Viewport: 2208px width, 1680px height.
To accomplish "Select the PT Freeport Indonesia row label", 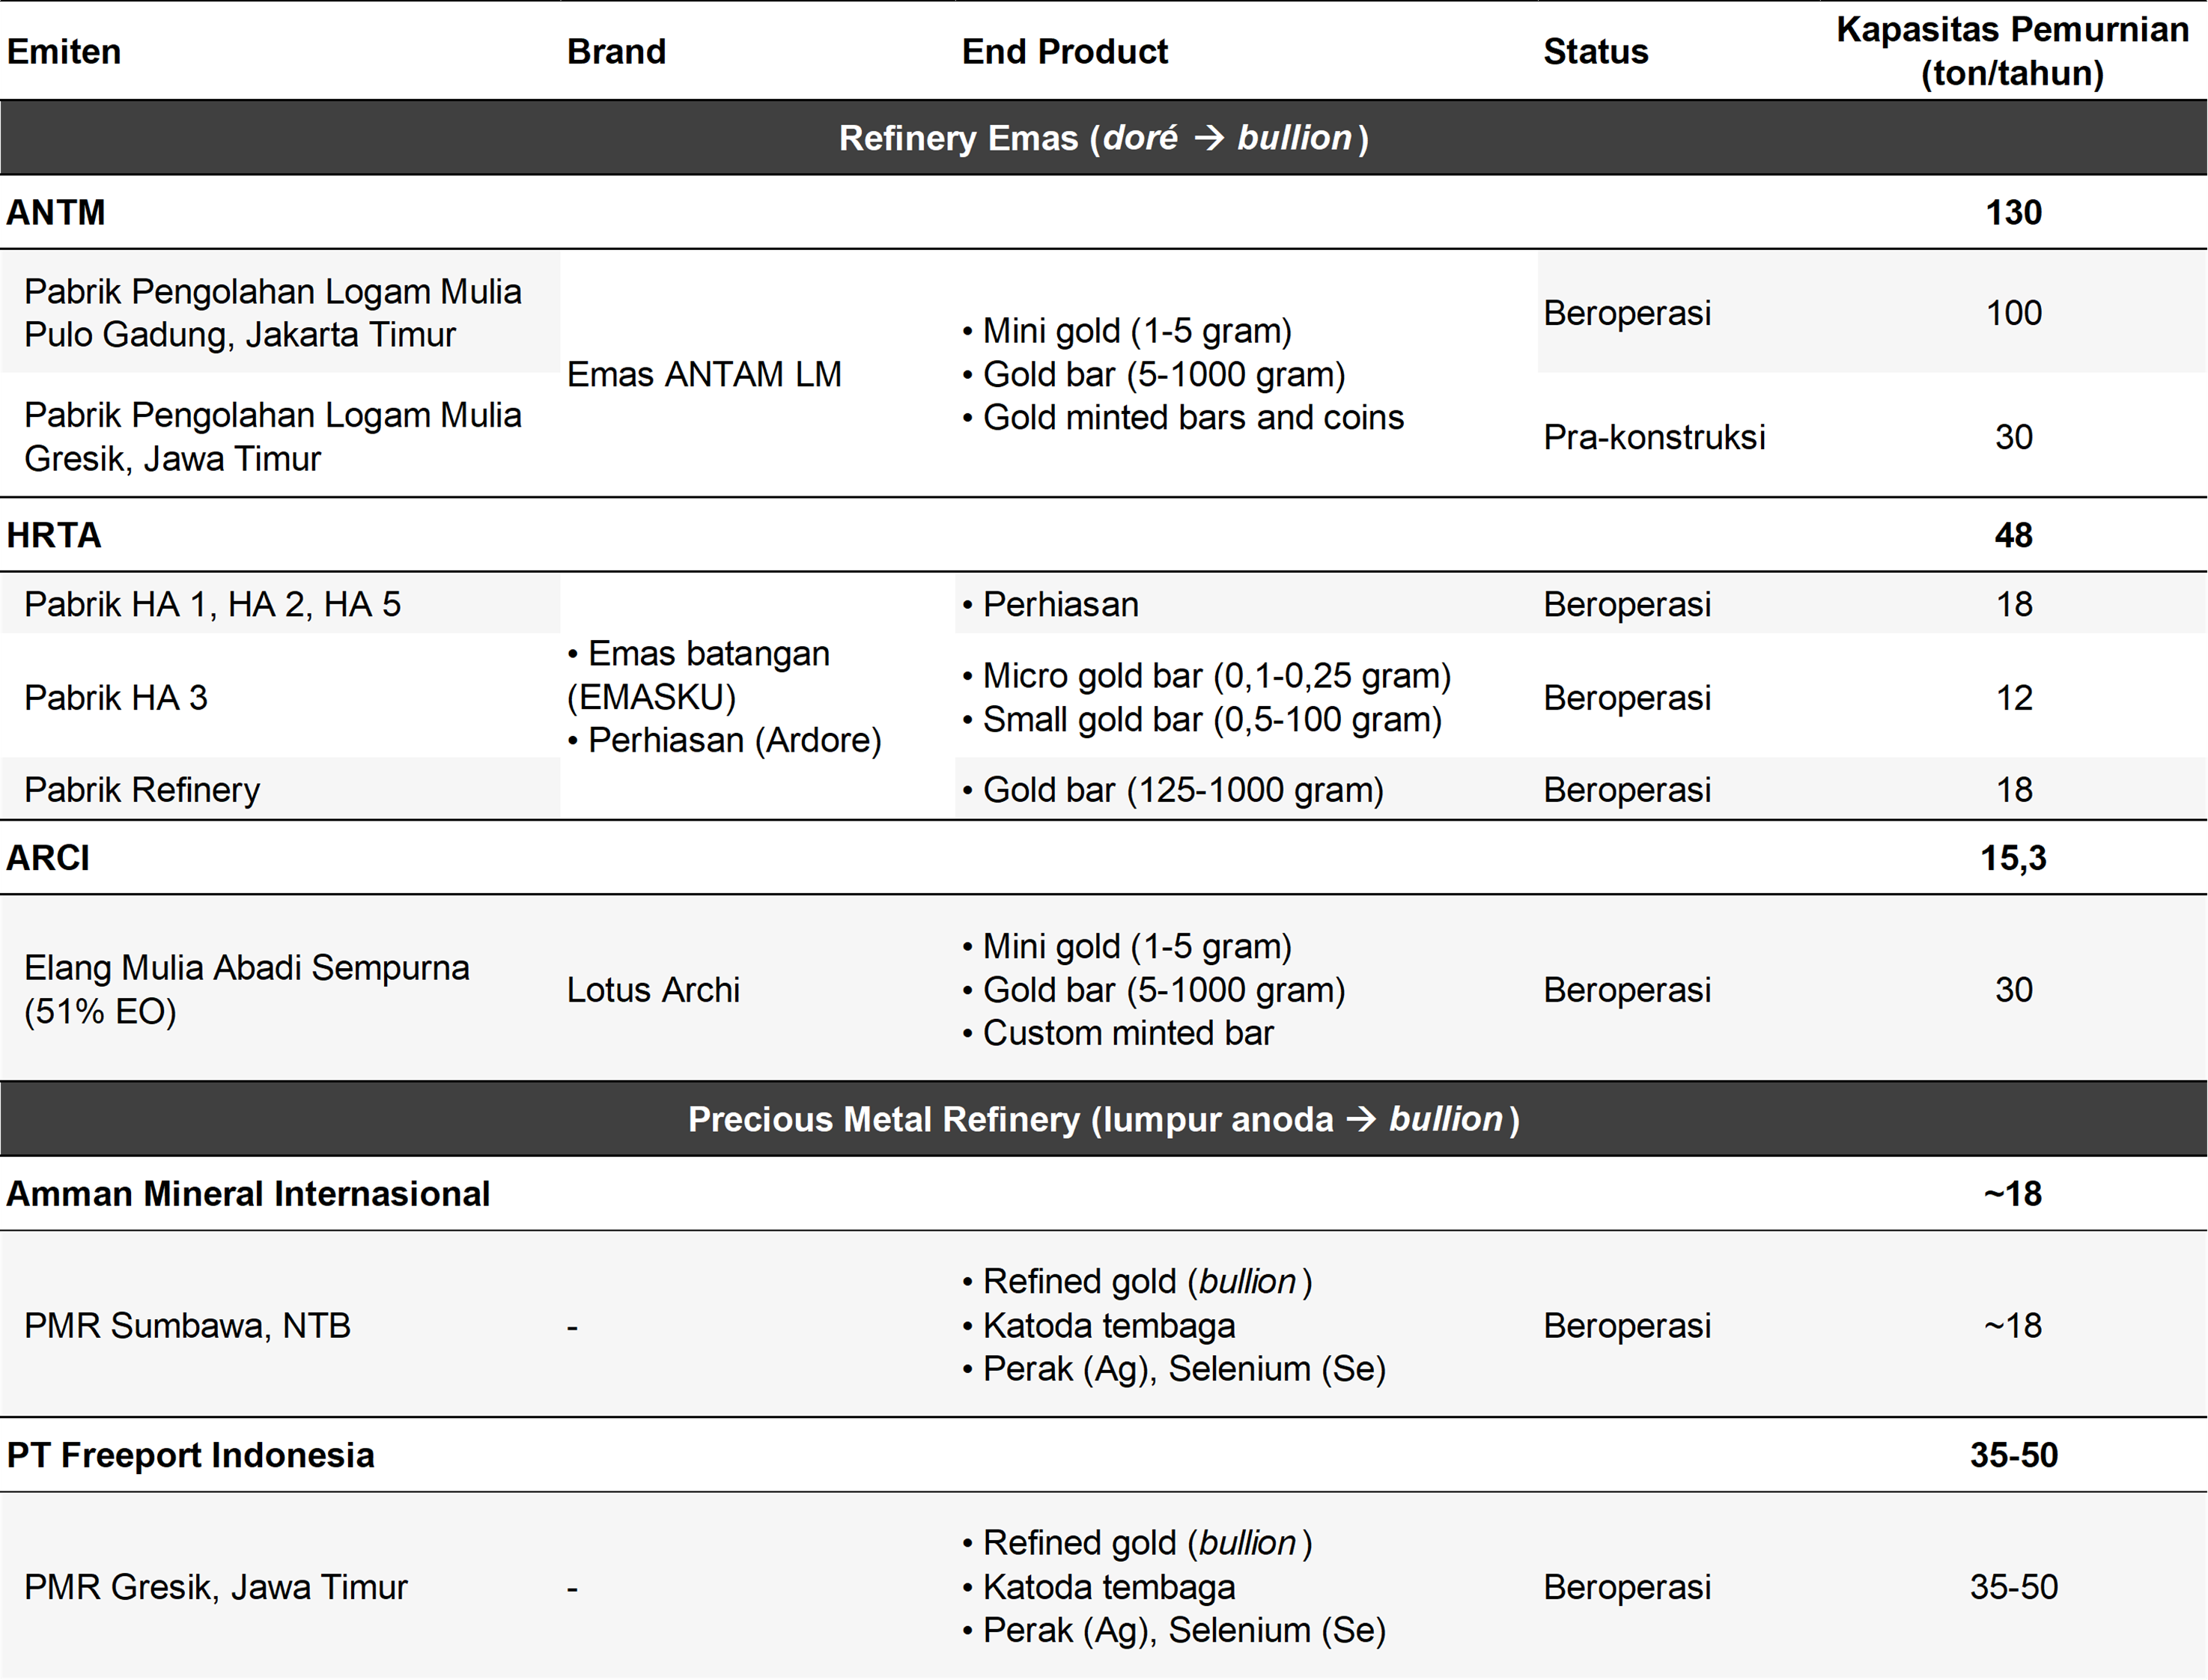I will coord(190,1456).
